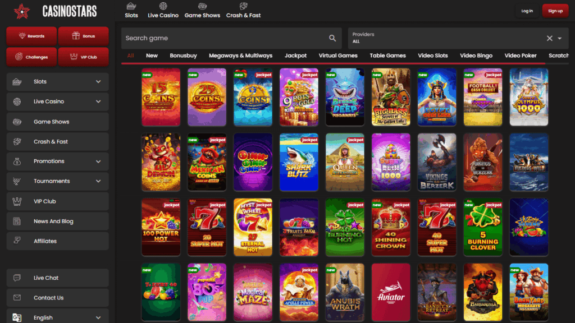The height and width of the screenshot is (323, 575).
Task: Select the New category tab
Action: click(152, 56)
